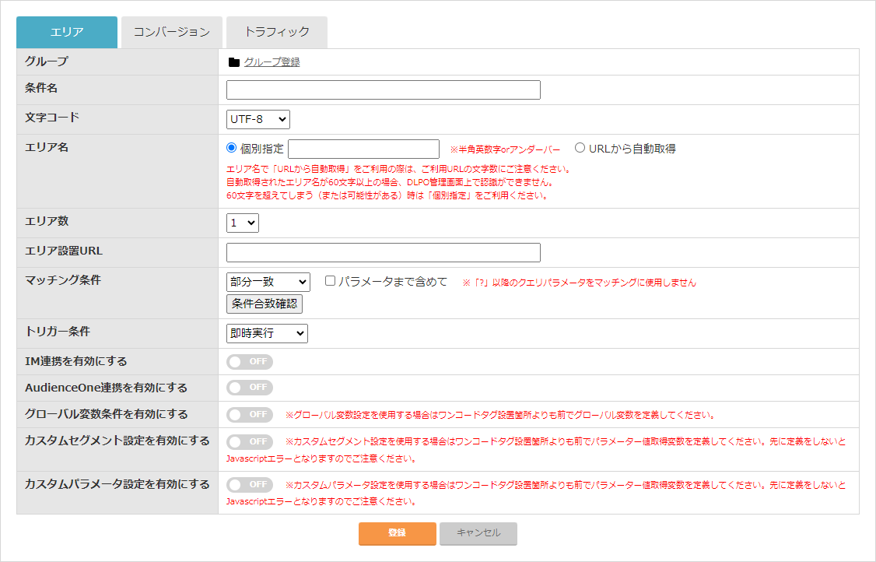Screen dimensions: 876x562
Task: Click the エリア設置URL row label
Action: click(64, 251)
